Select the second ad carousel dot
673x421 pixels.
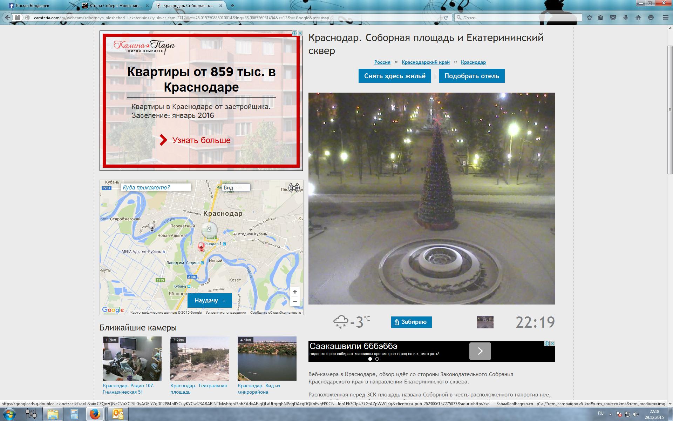pos(377,359)
